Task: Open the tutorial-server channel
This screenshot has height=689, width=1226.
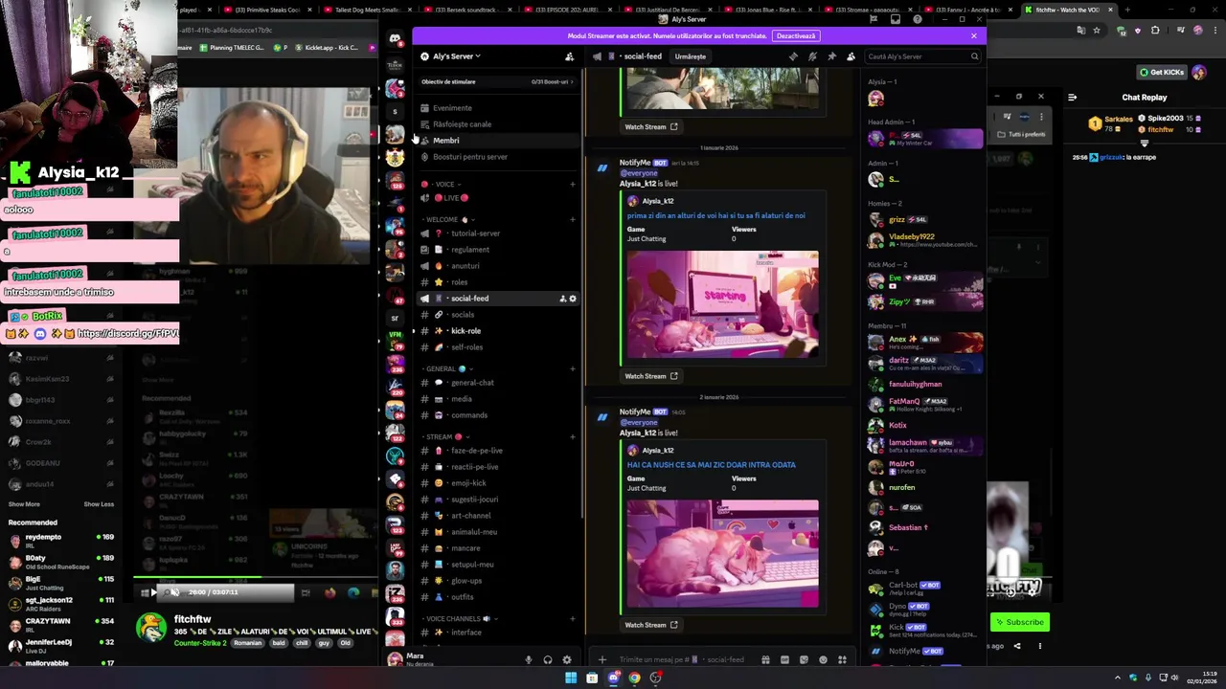Action: click(497, 233)
